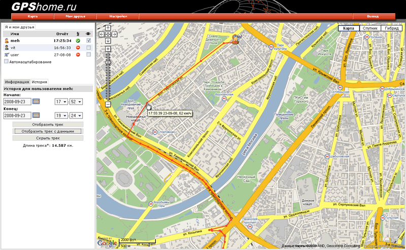Open the end minute dropdown showing 24
The height and width of the screenshot is (250, 406).
pos(76,115)
